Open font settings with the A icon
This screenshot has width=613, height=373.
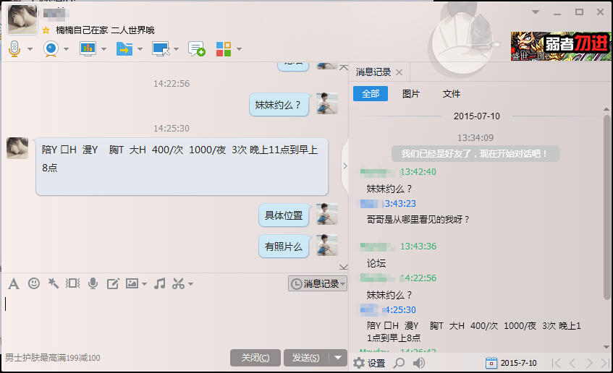(14, 283)
